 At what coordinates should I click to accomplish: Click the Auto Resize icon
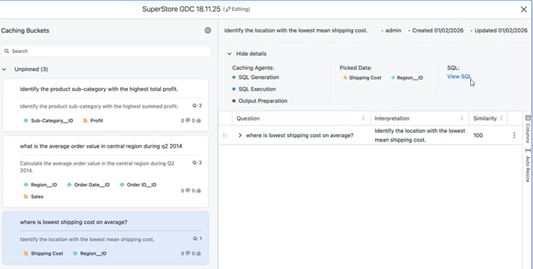[528, 150]
